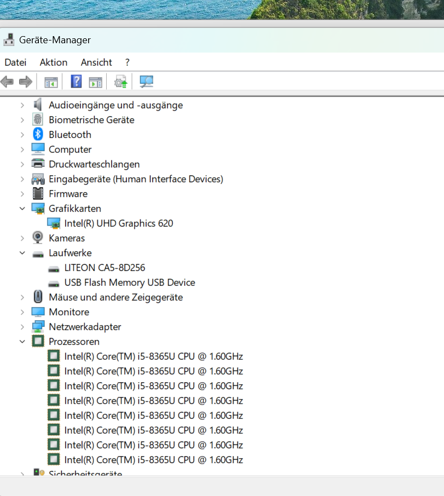Click the drive icon beside Laufwerke
Viewport: 444px width, 496px height.
[38, 254]
